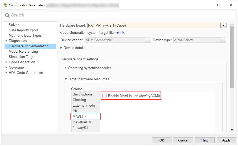Click the OK button
Viewport: 238px width, 146px height.
tap(162, 140)
